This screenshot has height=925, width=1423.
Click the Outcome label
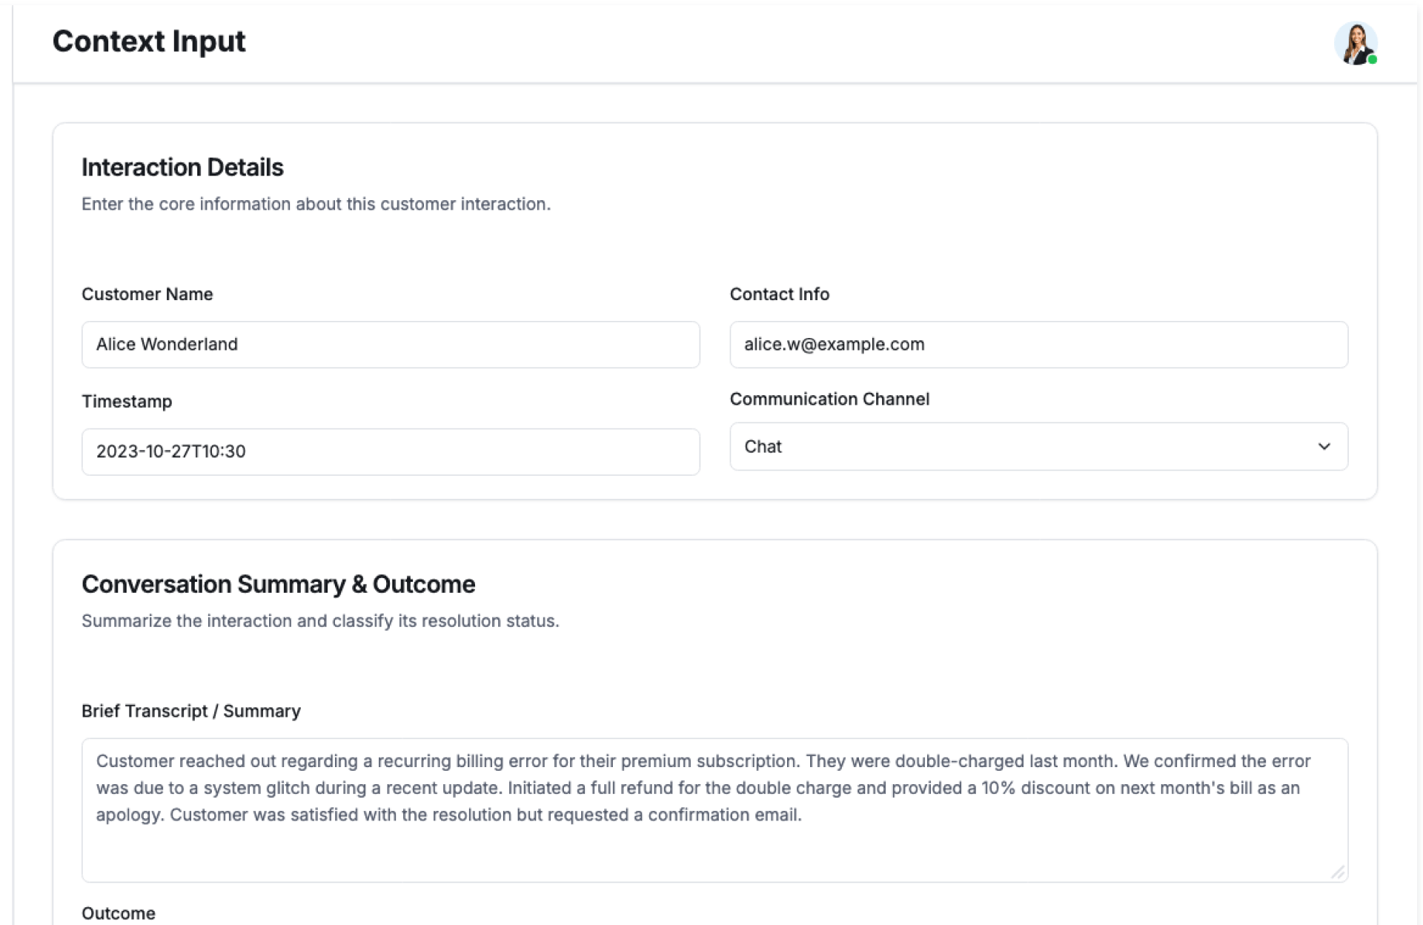[119, 913]
